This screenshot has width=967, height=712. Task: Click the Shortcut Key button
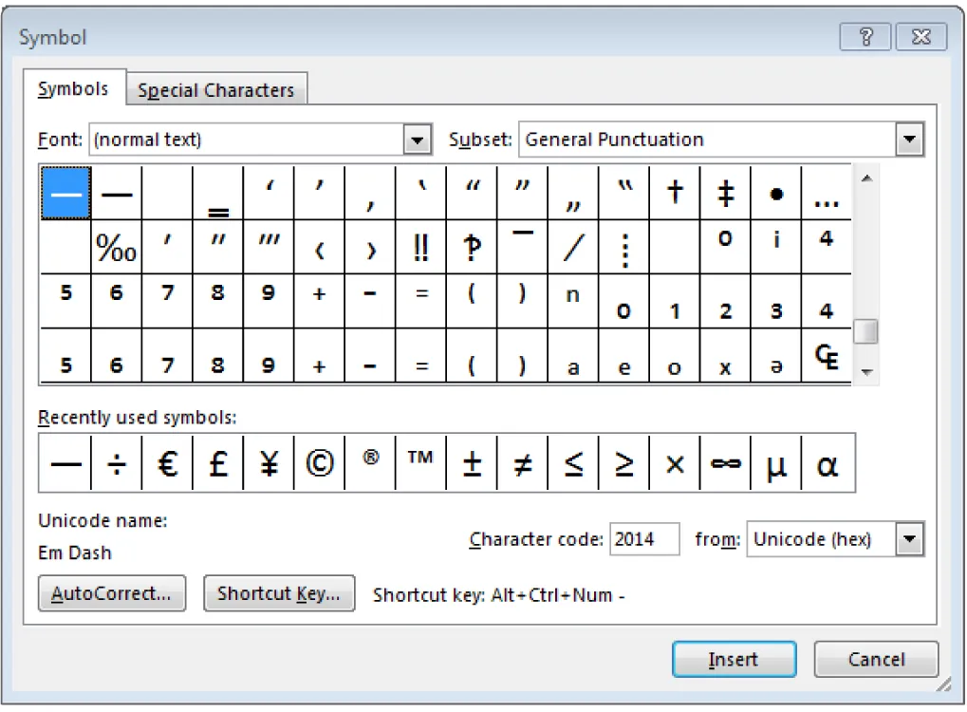click(x=279, y=593)
